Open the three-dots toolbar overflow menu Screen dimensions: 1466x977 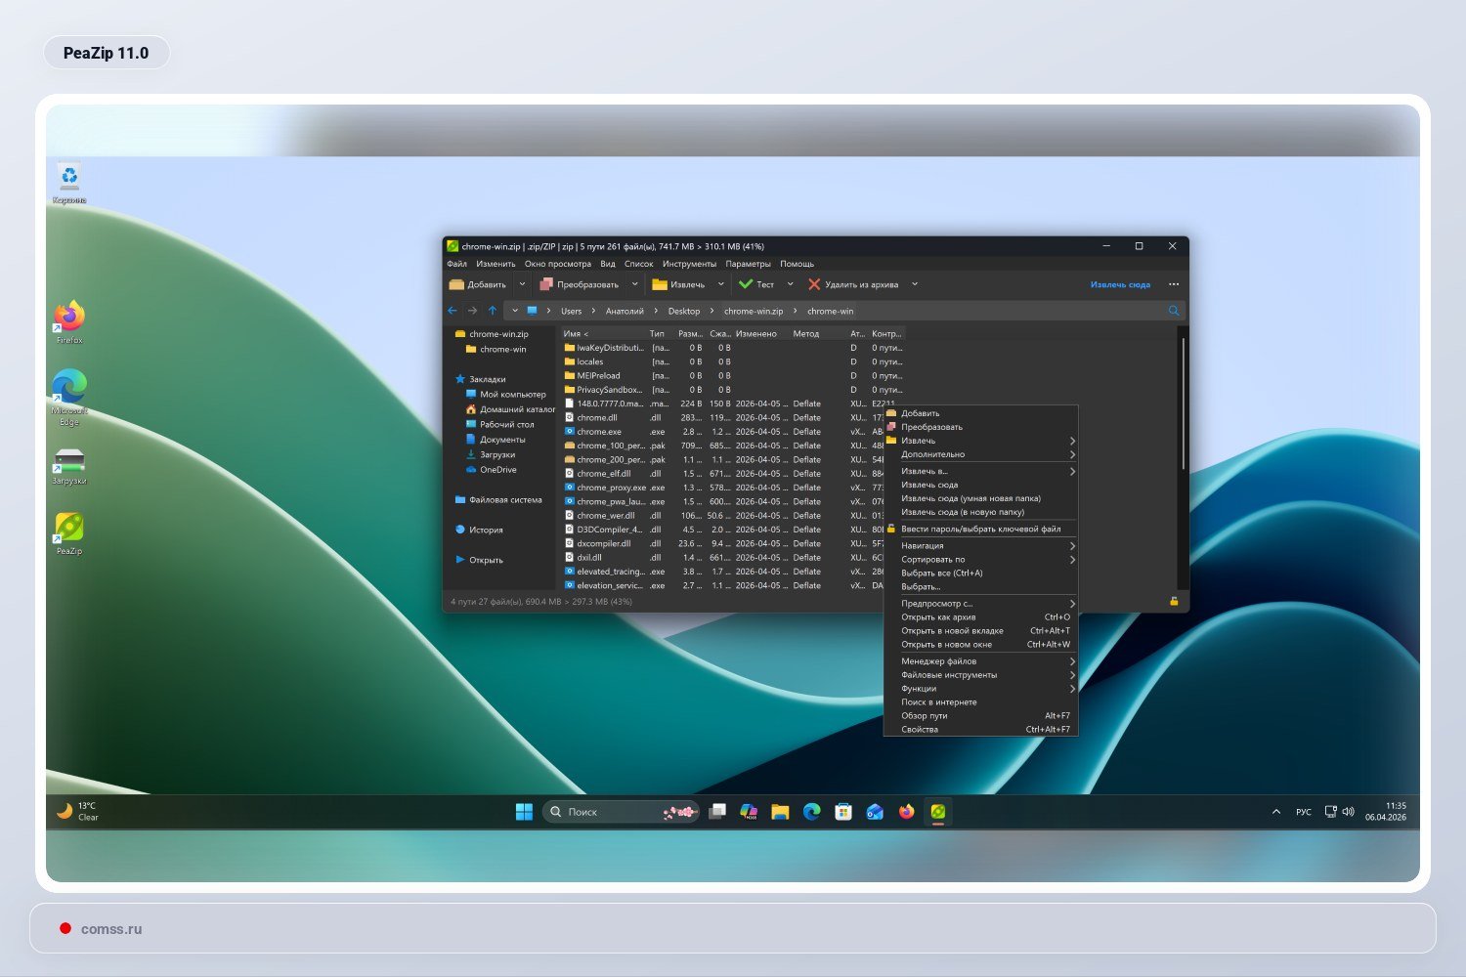1174,285
